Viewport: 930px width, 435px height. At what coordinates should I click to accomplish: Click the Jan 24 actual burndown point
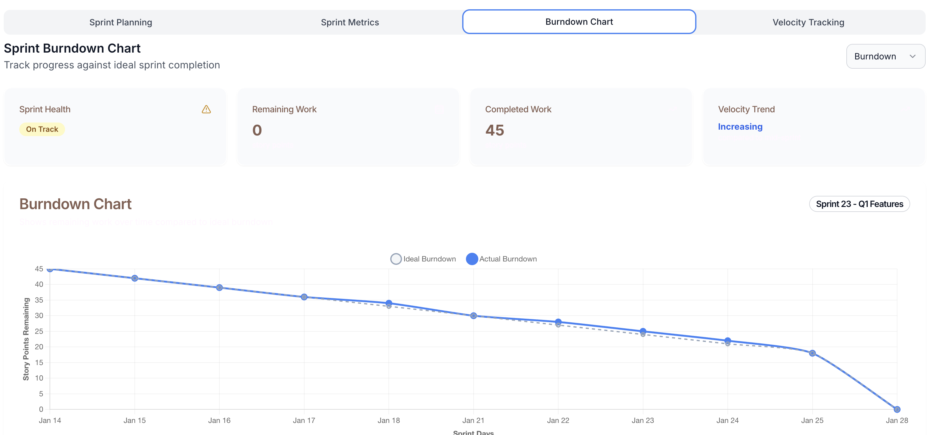[x=727, y=340]
